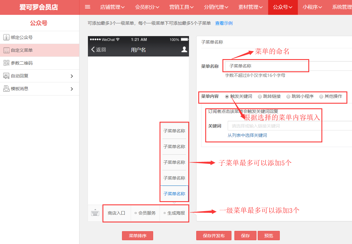Expand the 自动回复 sidebar arrow

[72, 76]
